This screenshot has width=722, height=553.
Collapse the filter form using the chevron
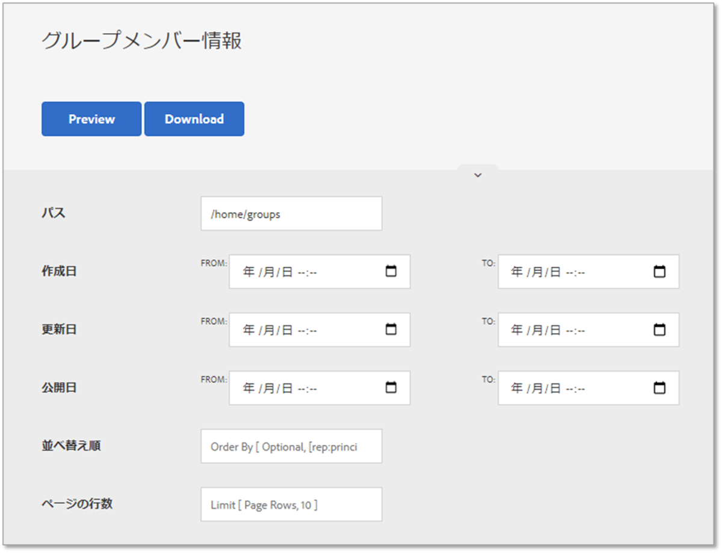pyautogui.click(x=478, y=175)
